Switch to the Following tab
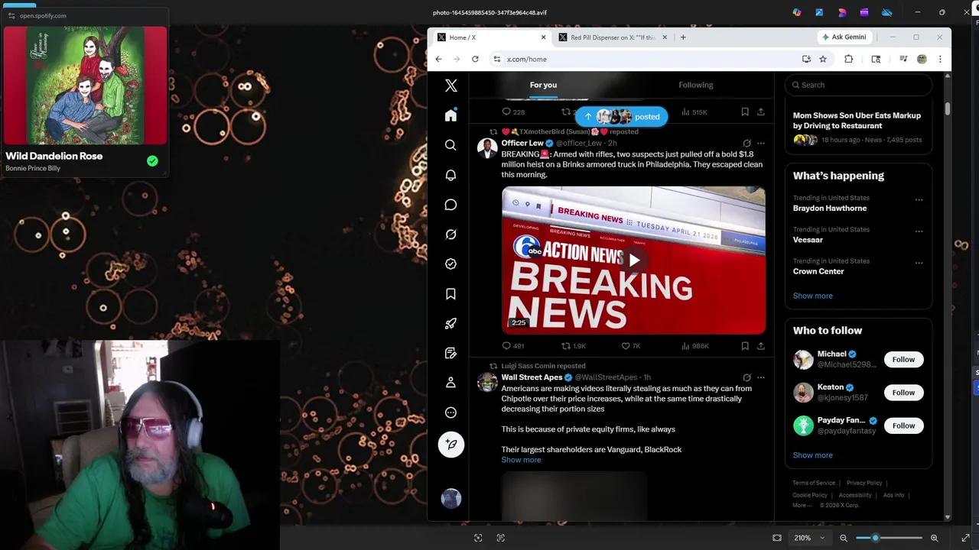 coord(695,85)
